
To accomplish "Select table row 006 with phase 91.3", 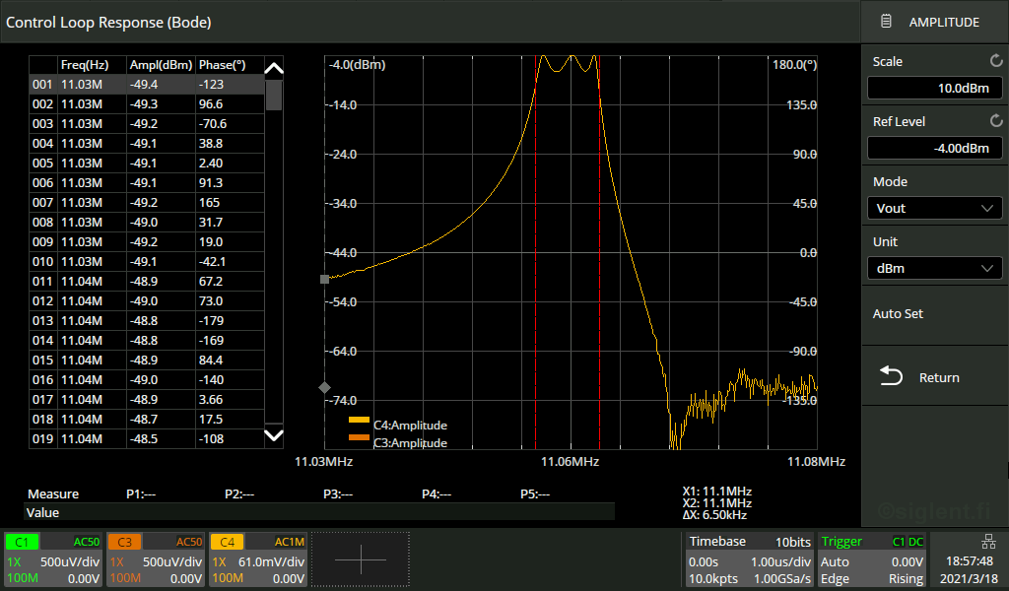I will (x=147, y=182).
